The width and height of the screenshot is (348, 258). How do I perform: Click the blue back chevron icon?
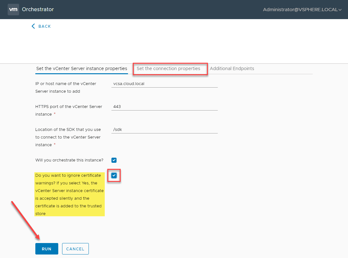click(33, 26)
